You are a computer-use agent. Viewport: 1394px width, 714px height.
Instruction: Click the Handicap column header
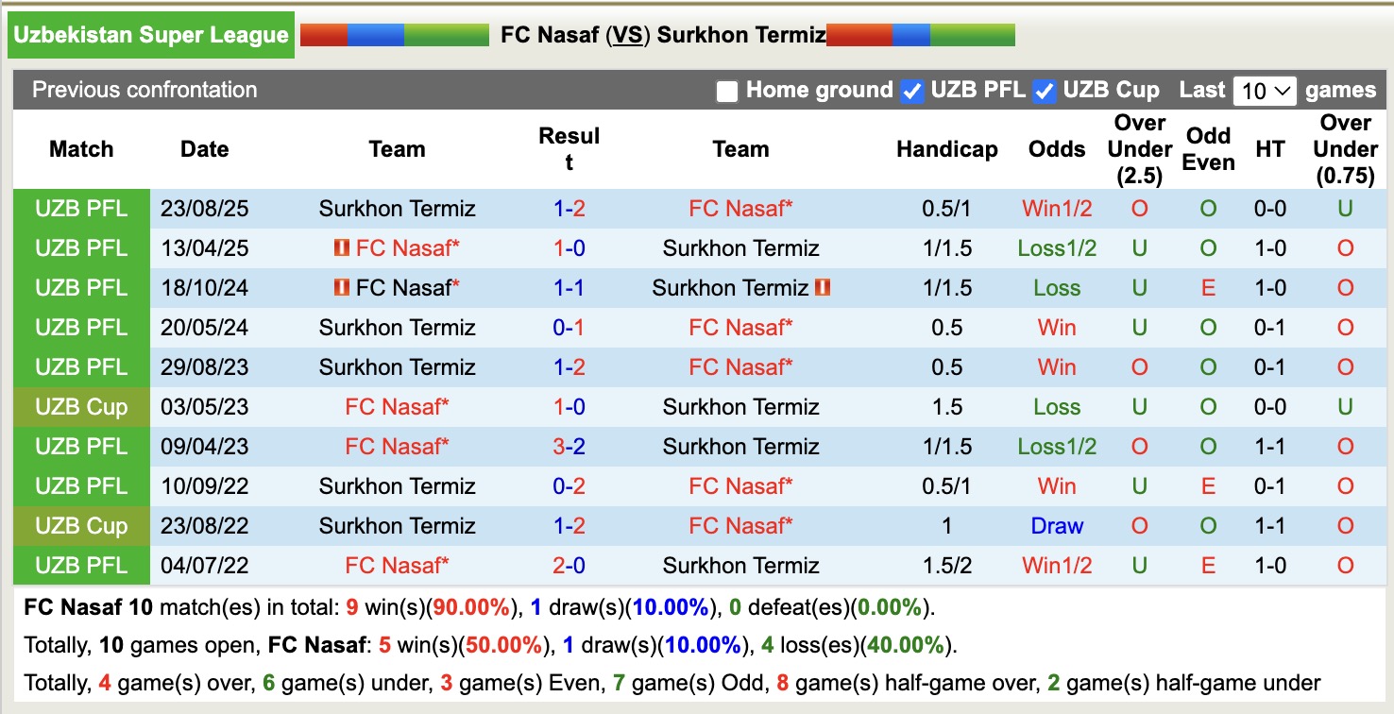click(946, 149)
